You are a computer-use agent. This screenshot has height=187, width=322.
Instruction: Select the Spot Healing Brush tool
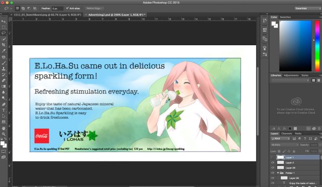(x=4, y=57)
